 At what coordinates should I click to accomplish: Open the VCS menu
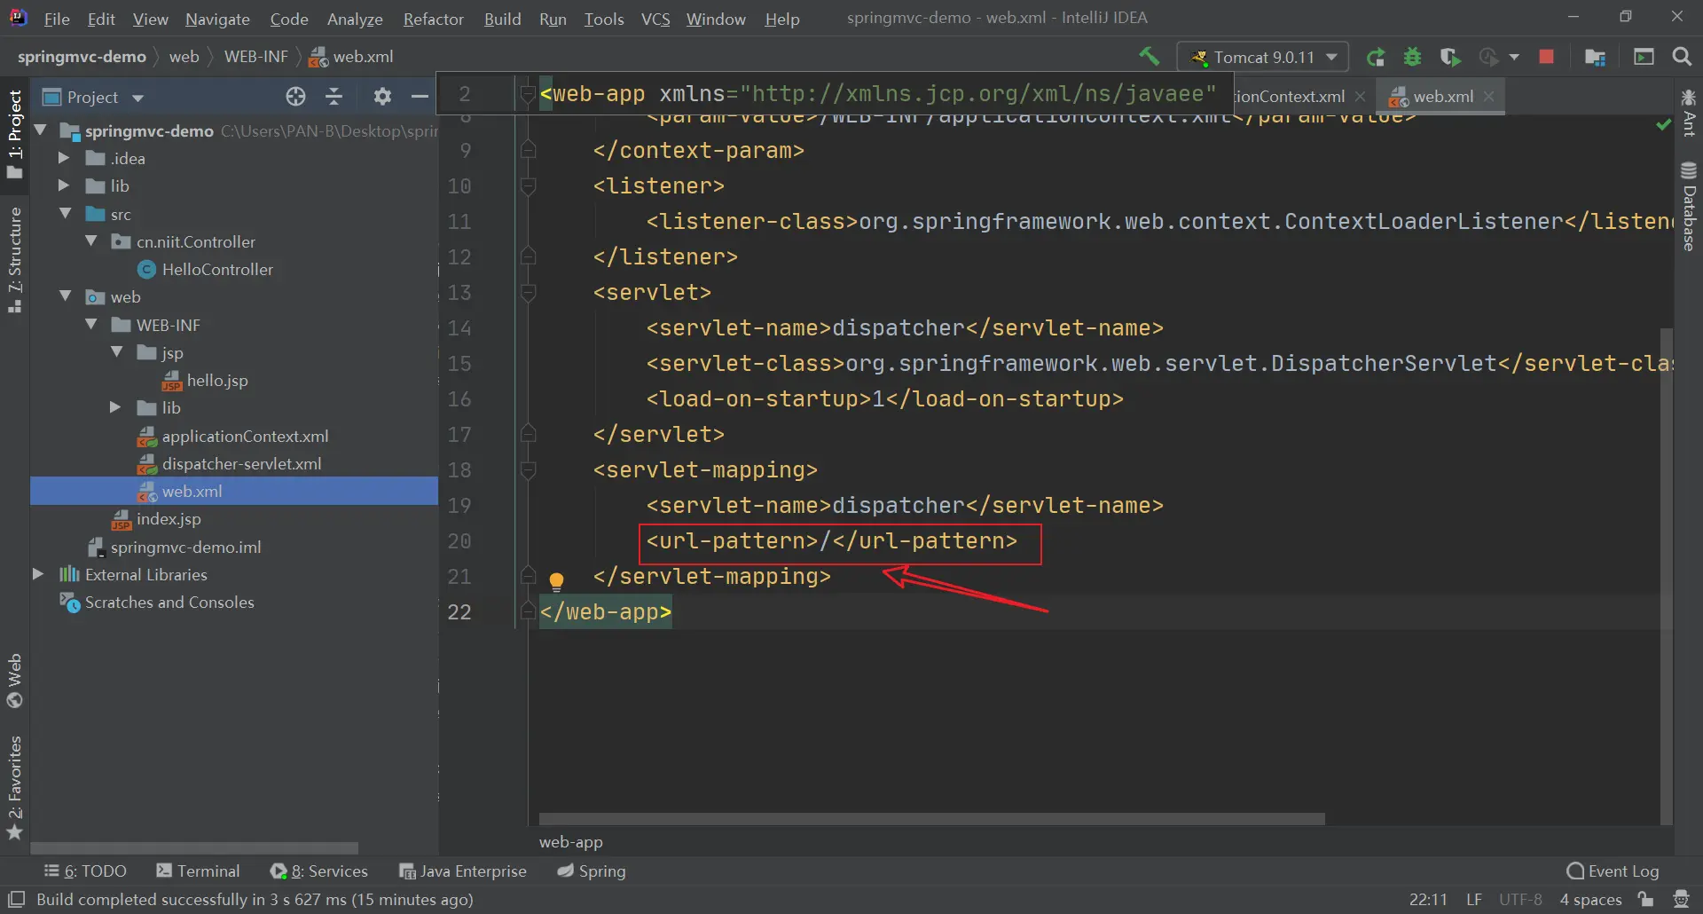(x=655, y=19)
